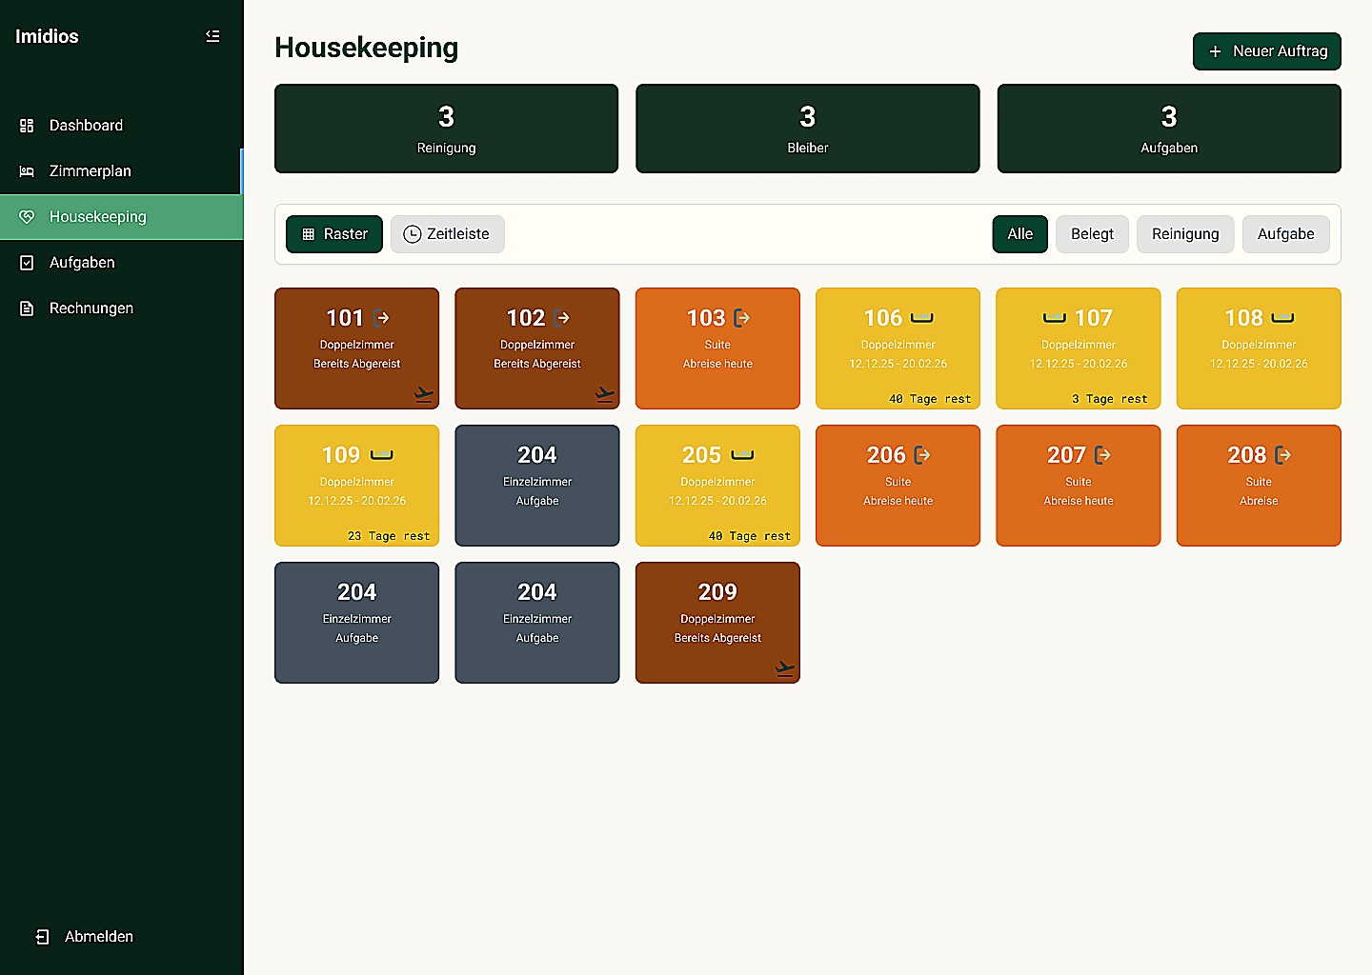Click the bed icon beside room number 107
1372x975 pixels.
click(x=1054, y=318)
